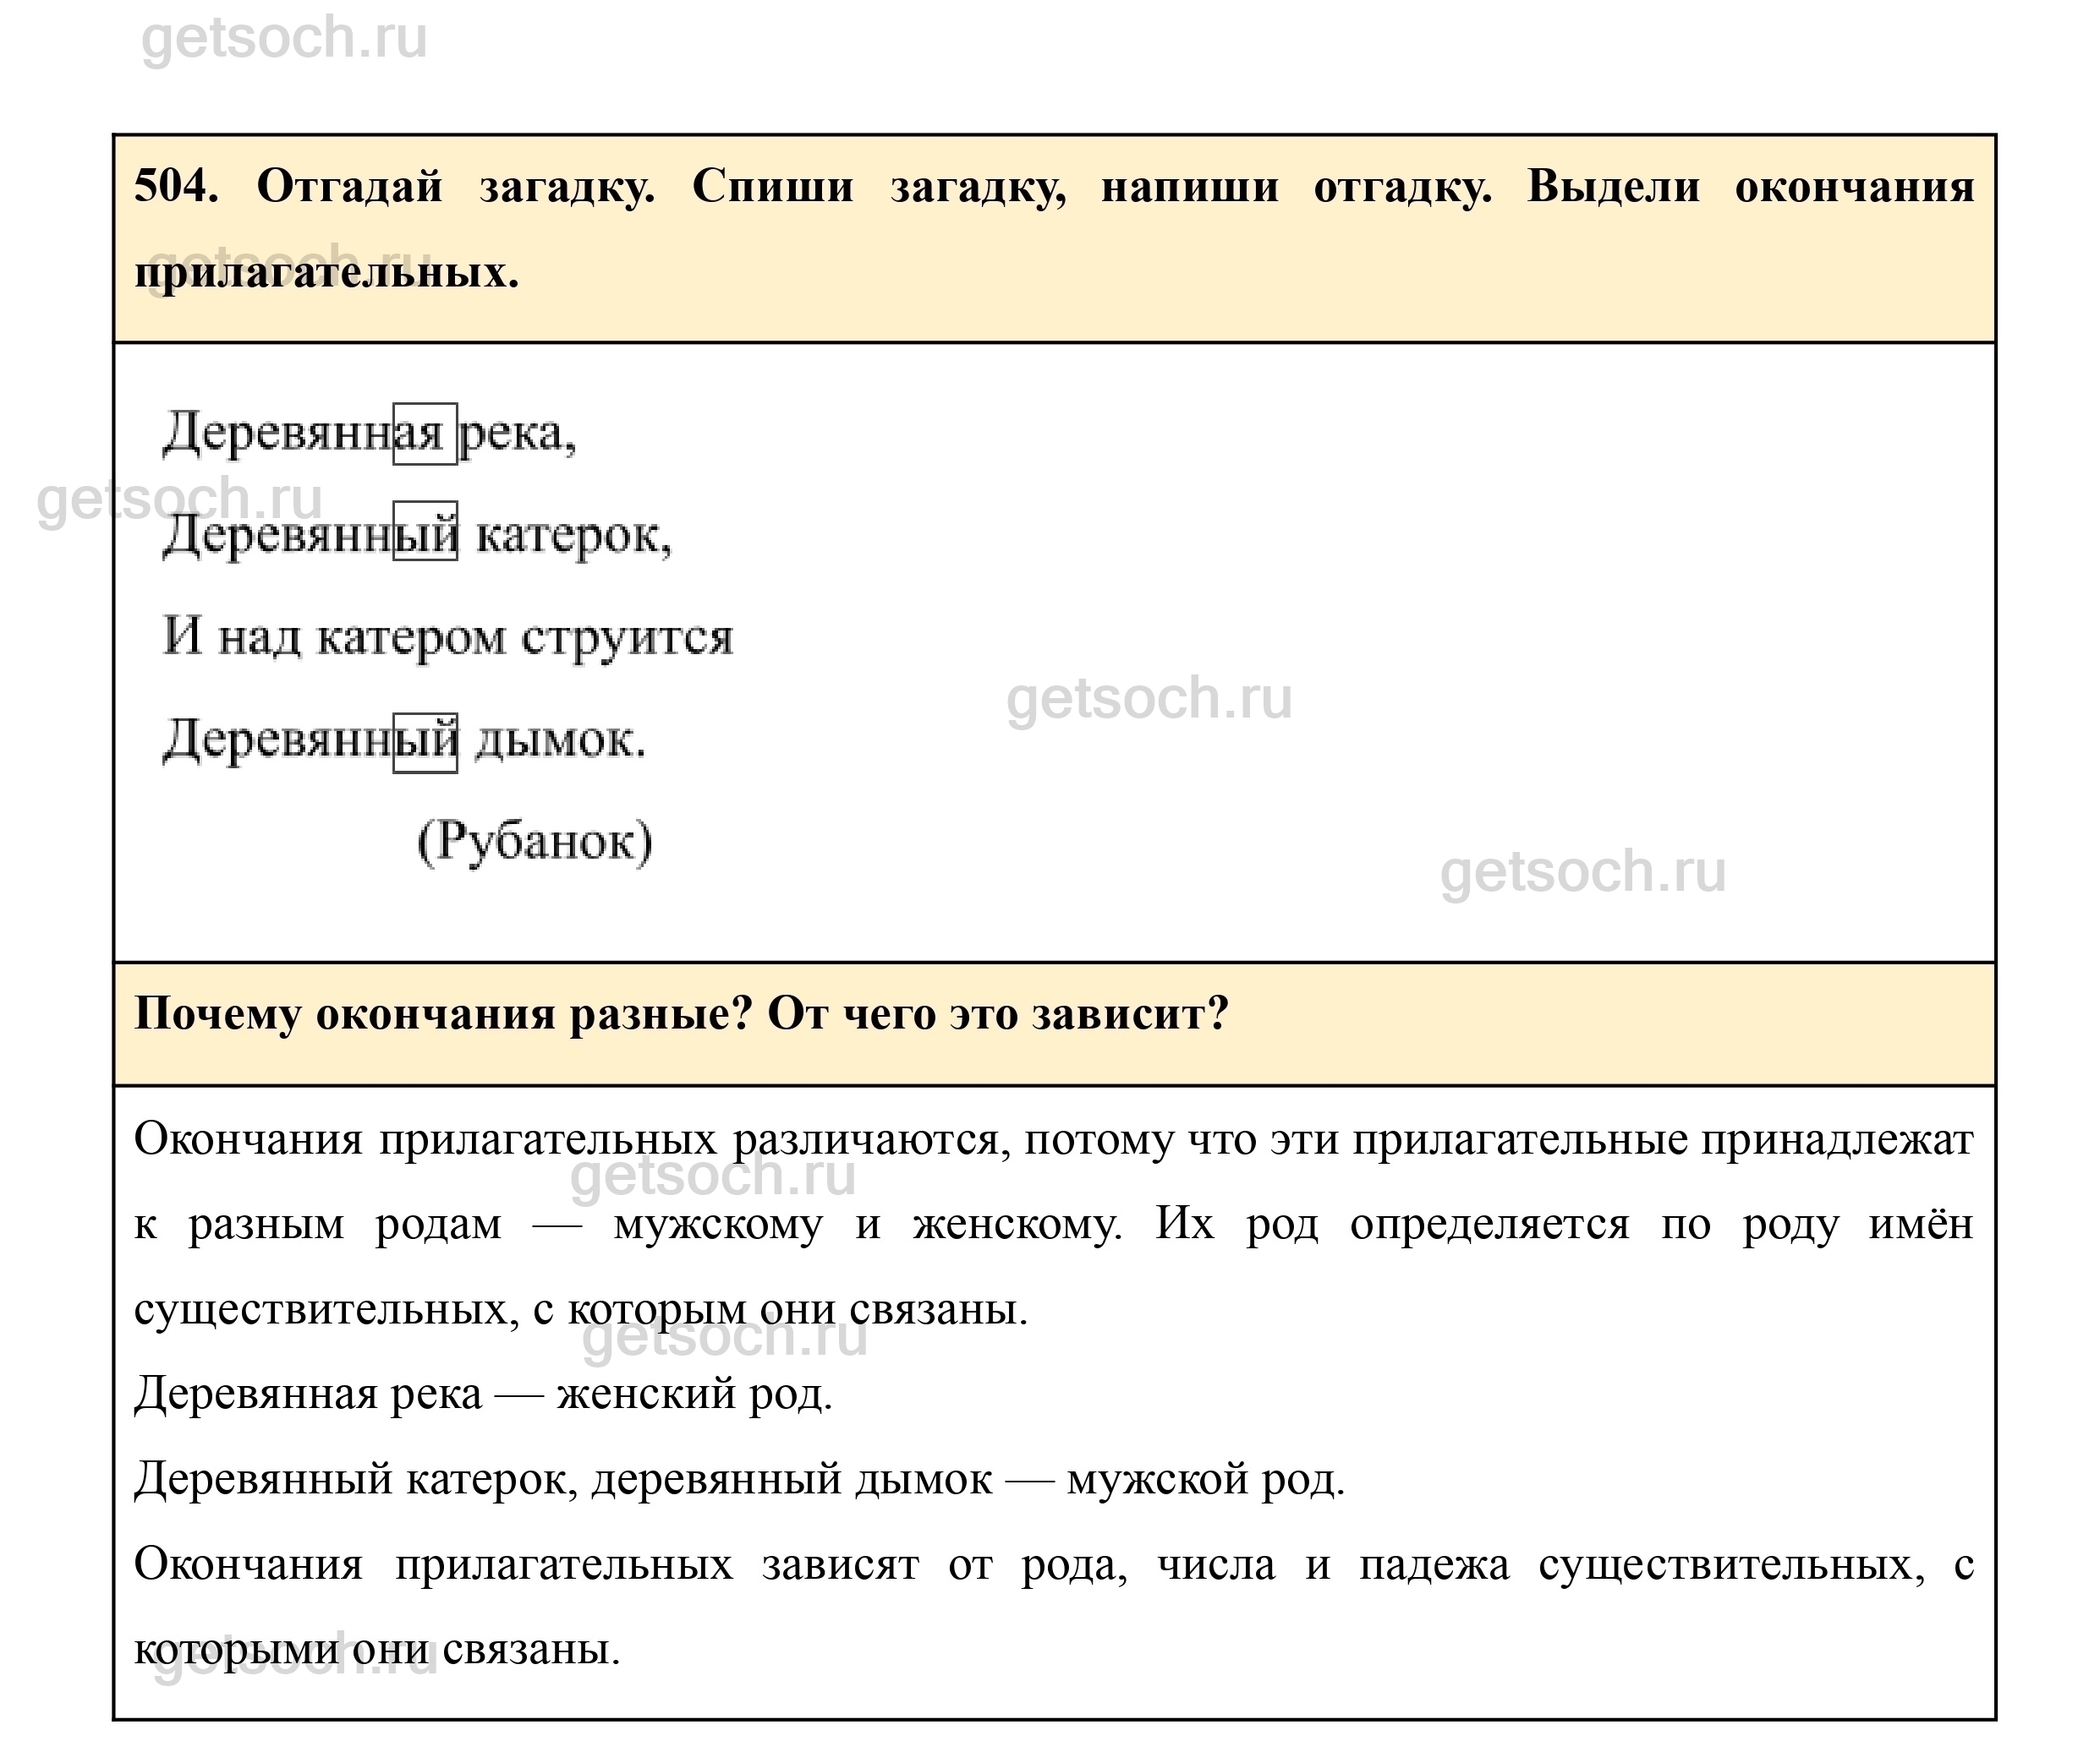Screen dimensions: 2100x1752
Task: Click "Отгадай загадку." in the header
Action: point(455,187)
